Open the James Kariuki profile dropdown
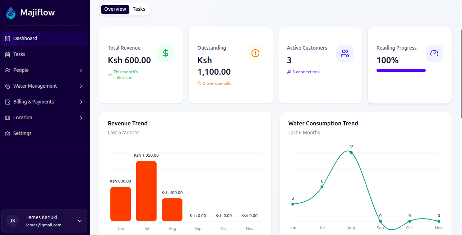 (79, 221)
